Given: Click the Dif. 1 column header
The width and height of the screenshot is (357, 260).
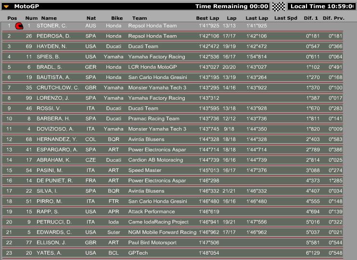Looking at the screenshot, I should [x=311, y=18].
